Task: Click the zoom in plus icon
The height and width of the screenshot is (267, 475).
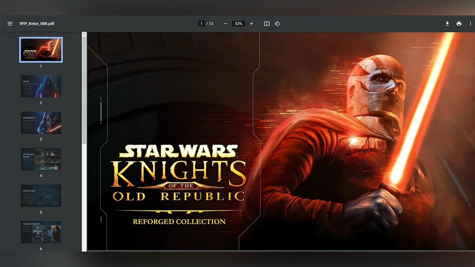Action: pyautogui.click(x=251, y=24)
